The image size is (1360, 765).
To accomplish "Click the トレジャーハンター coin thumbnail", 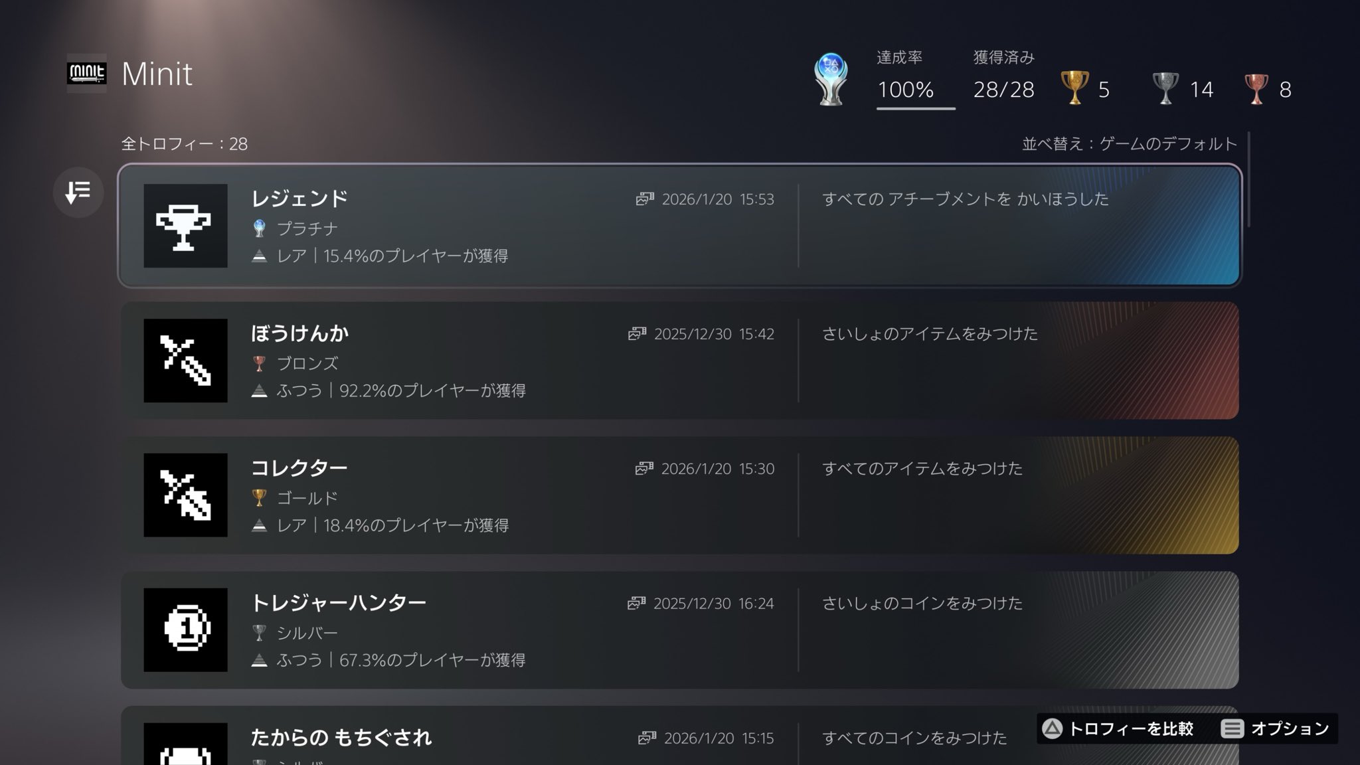I will pyautogui.click(x=185, y=630).
